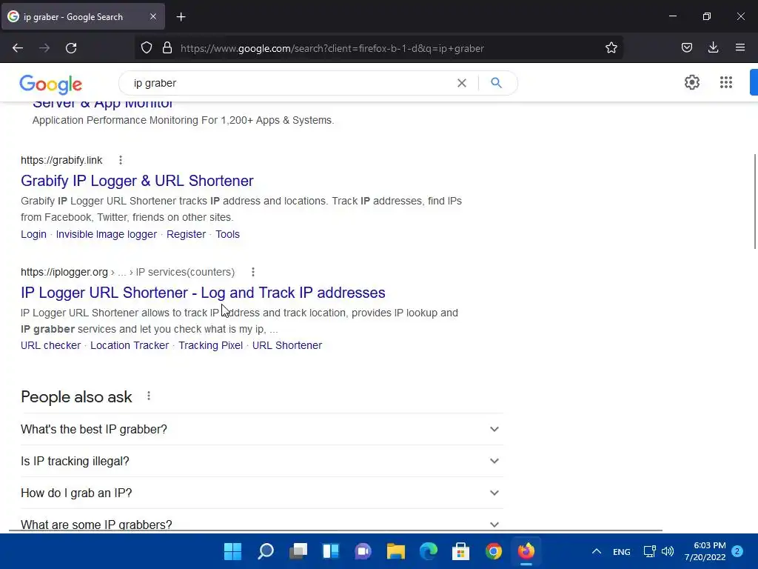Open Microsoft Store from taskbar
758x569 pixels.
(x=460, y=551)
